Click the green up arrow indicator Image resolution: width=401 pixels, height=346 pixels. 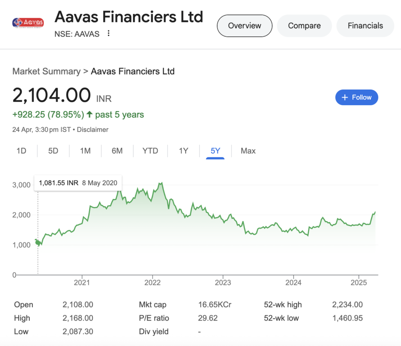click(89, 114)
